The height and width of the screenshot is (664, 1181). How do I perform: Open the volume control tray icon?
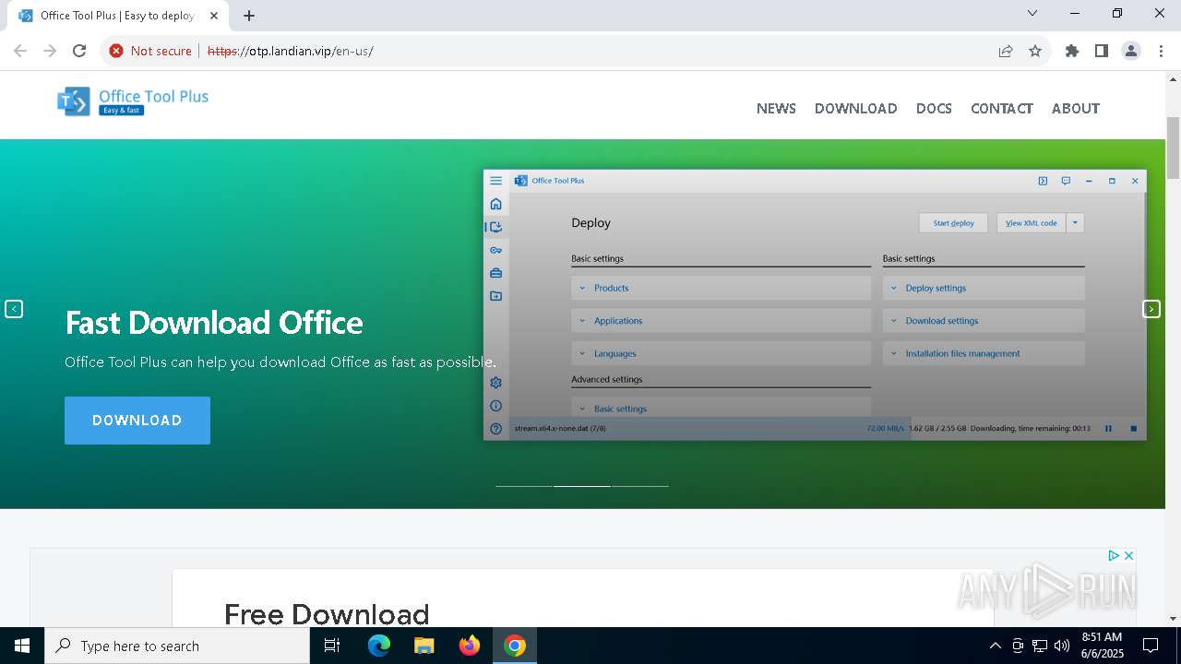point(1062,646)
